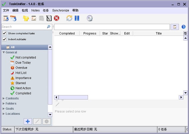Click the sidebar tree scroll up arrow
Screen dimensions: 189x134
(50, 47)
